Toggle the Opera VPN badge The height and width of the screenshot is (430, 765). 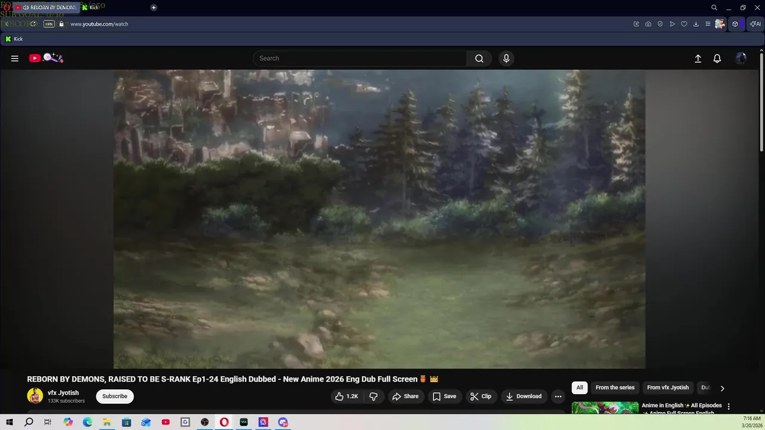pyautogui.click(x=49, y=24)
